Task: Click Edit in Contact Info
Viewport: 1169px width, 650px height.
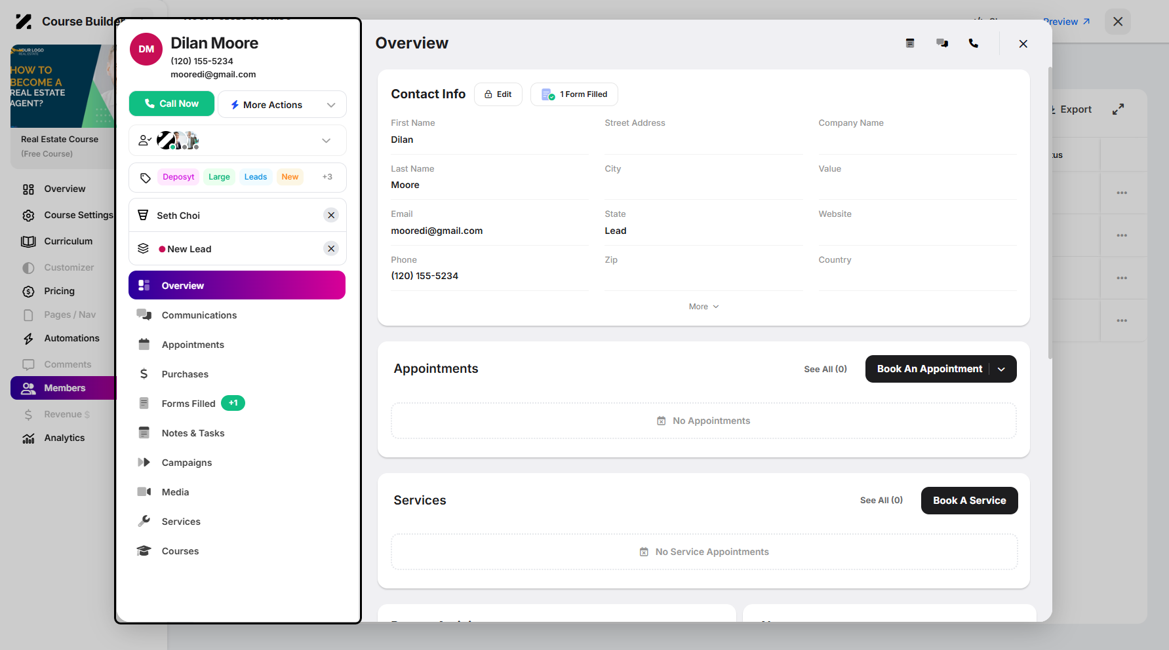Action: pos(498,94)
